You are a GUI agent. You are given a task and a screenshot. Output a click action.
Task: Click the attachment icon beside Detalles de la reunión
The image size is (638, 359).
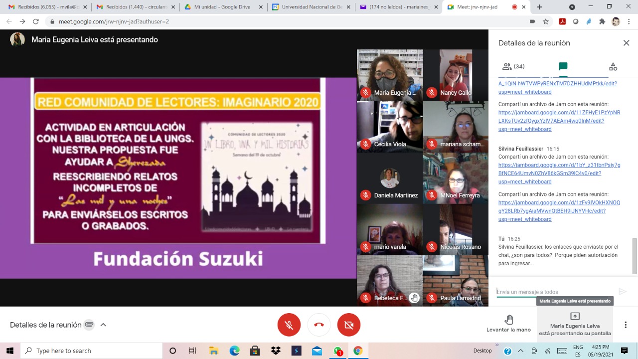(x=89, y=325)
